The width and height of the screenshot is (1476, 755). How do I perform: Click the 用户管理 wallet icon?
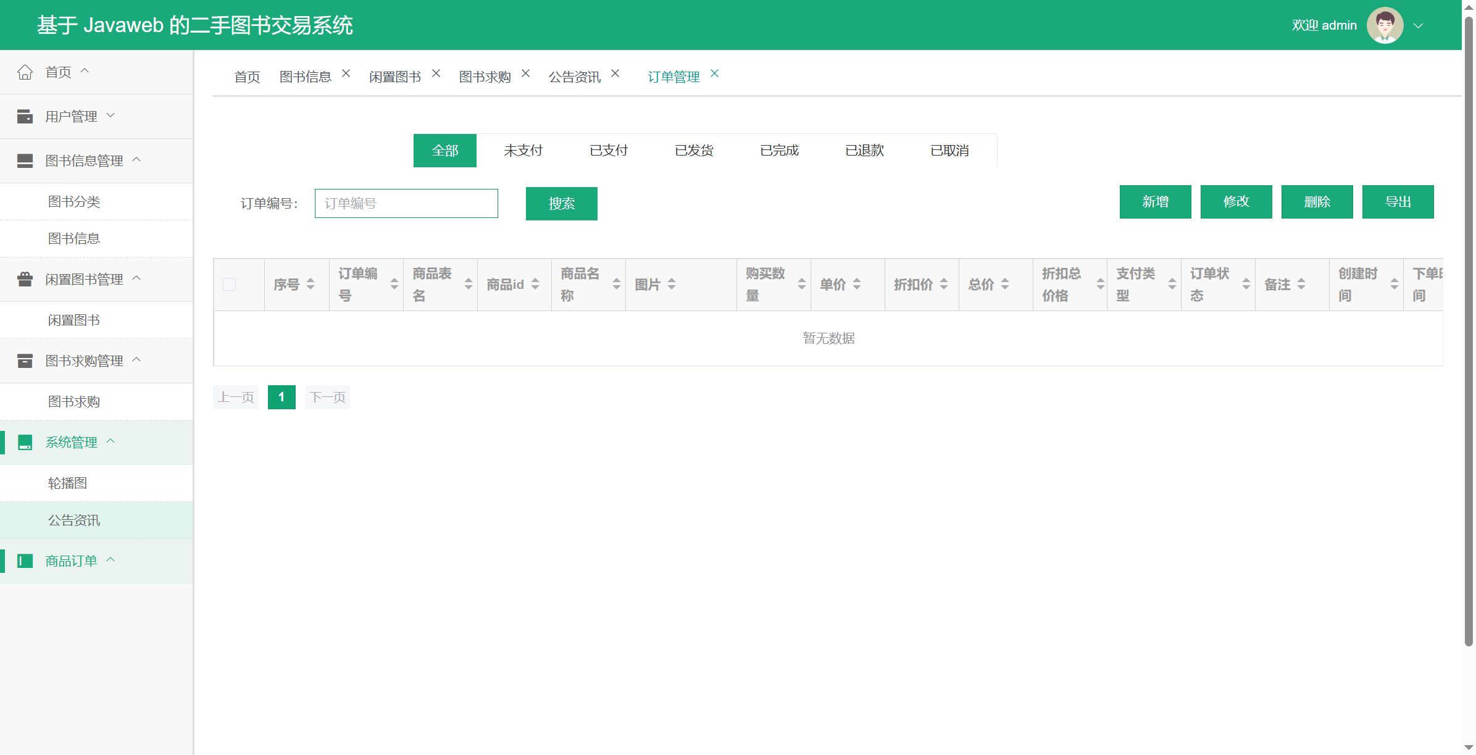tap(25, 117)
